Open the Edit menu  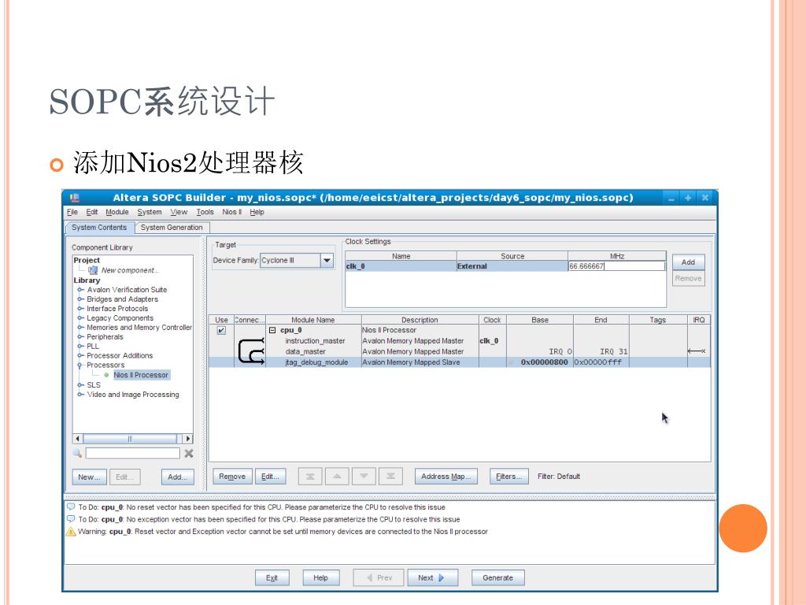pos(92,212)
